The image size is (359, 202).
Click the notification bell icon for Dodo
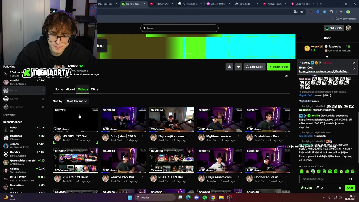pos(229,67)
